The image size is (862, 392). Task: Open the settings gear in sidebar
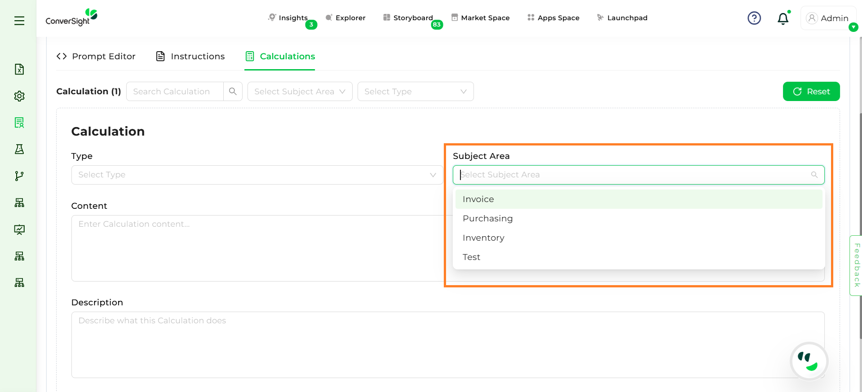(x=19, y=96)
